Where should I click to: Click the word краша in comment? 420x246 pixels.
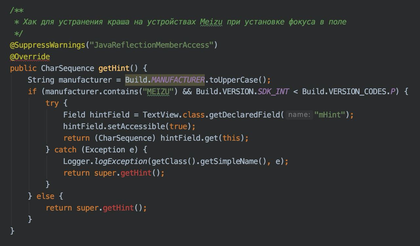click(x=118, y=22)
